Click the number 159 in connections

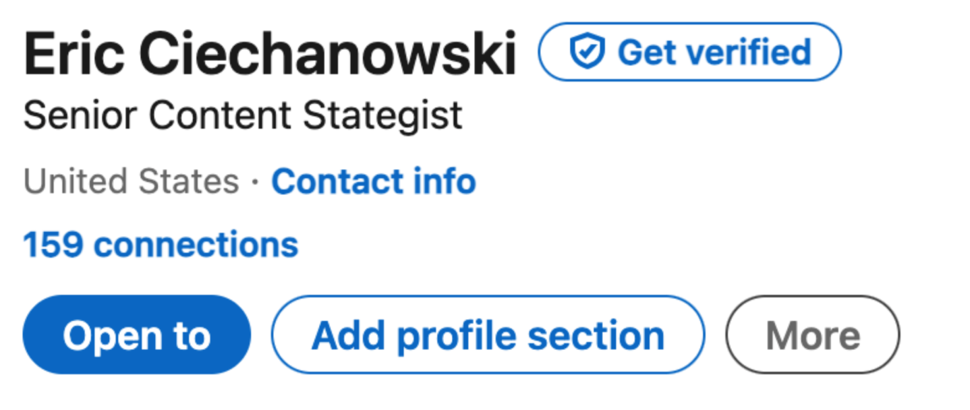[x=54, y=244]
